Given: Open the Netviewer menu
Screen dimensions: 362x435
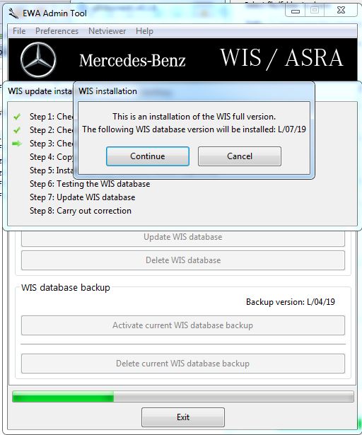Looking at the screenshot, I should [x=107, y=31].
